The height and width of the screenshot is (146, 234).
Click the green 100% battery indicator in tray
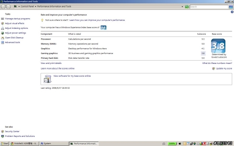pyautogui.click(x=172, y=143)
